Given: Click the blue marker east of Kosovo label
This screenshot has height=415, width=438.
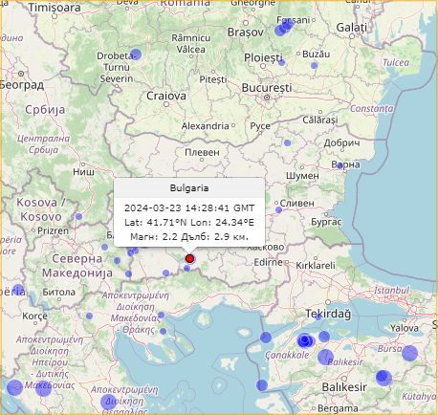Looking at the screenshot, I should 78,217.
